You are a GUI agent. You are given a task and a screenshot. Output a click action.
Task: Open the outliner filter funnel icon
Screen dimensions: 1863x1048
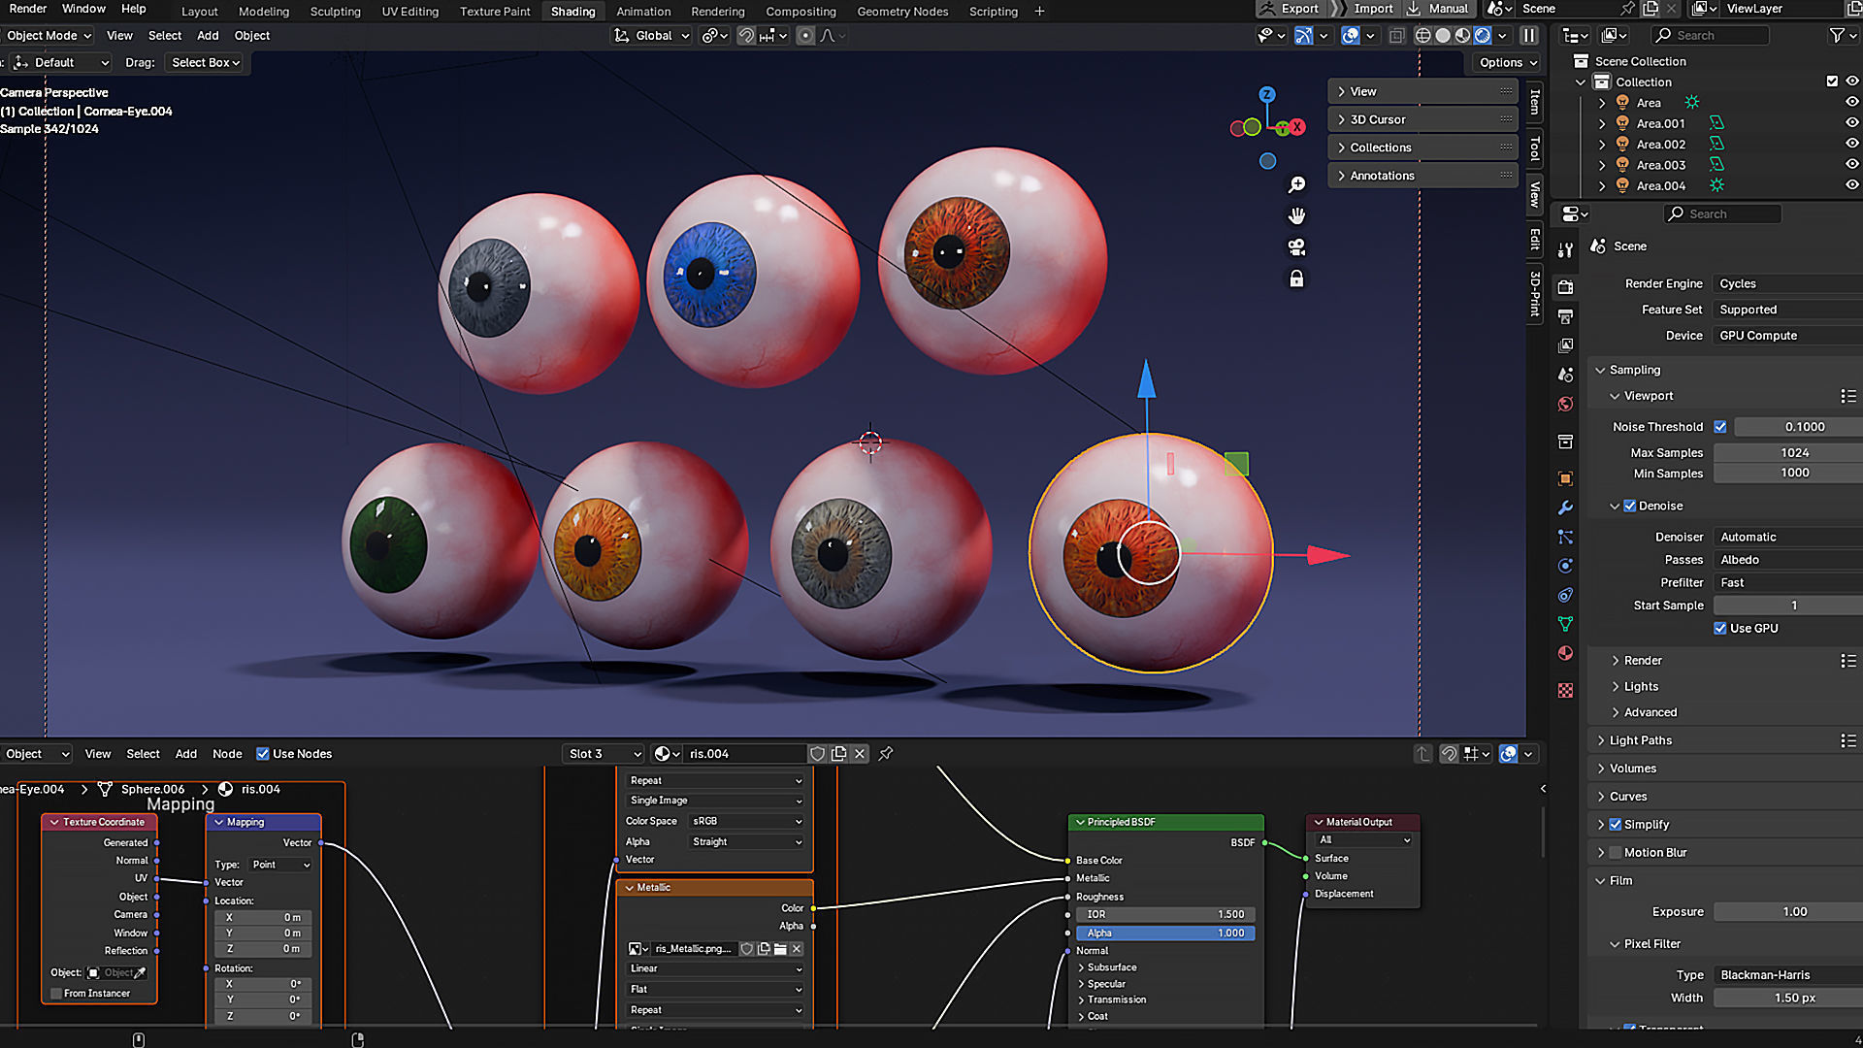[x=1837, y=35]
